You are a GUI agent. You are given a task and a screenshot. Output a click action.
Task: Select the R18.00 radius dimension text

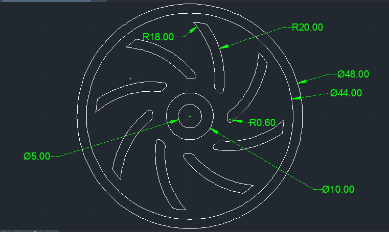click(158, 37)
